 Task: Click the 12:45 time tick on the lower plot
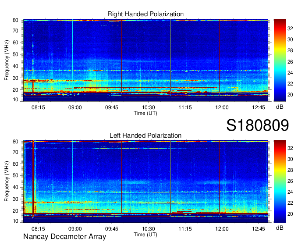tap(259, 229)
